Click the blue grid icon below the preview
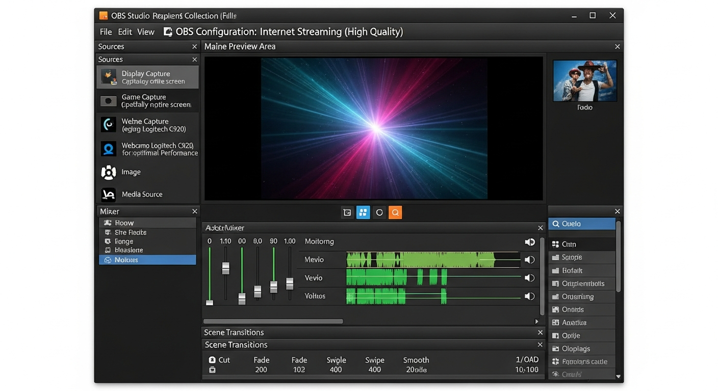This screenshot has height=391, width=718. point(363,212)
